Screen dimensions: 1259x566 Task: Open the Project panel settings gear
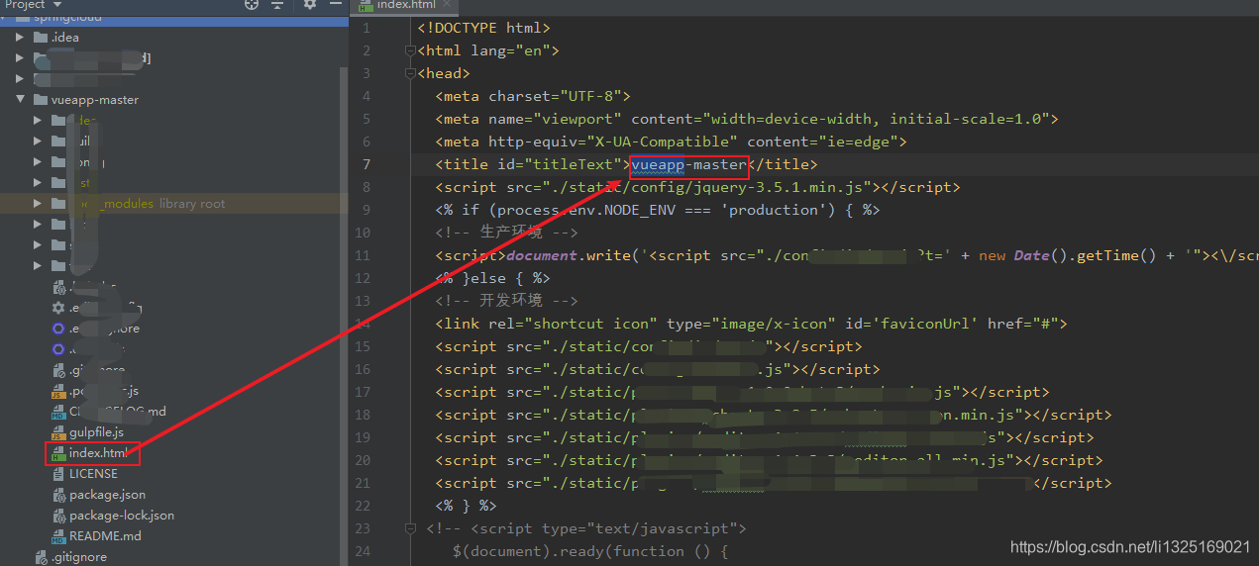click(x=310, y=4)
